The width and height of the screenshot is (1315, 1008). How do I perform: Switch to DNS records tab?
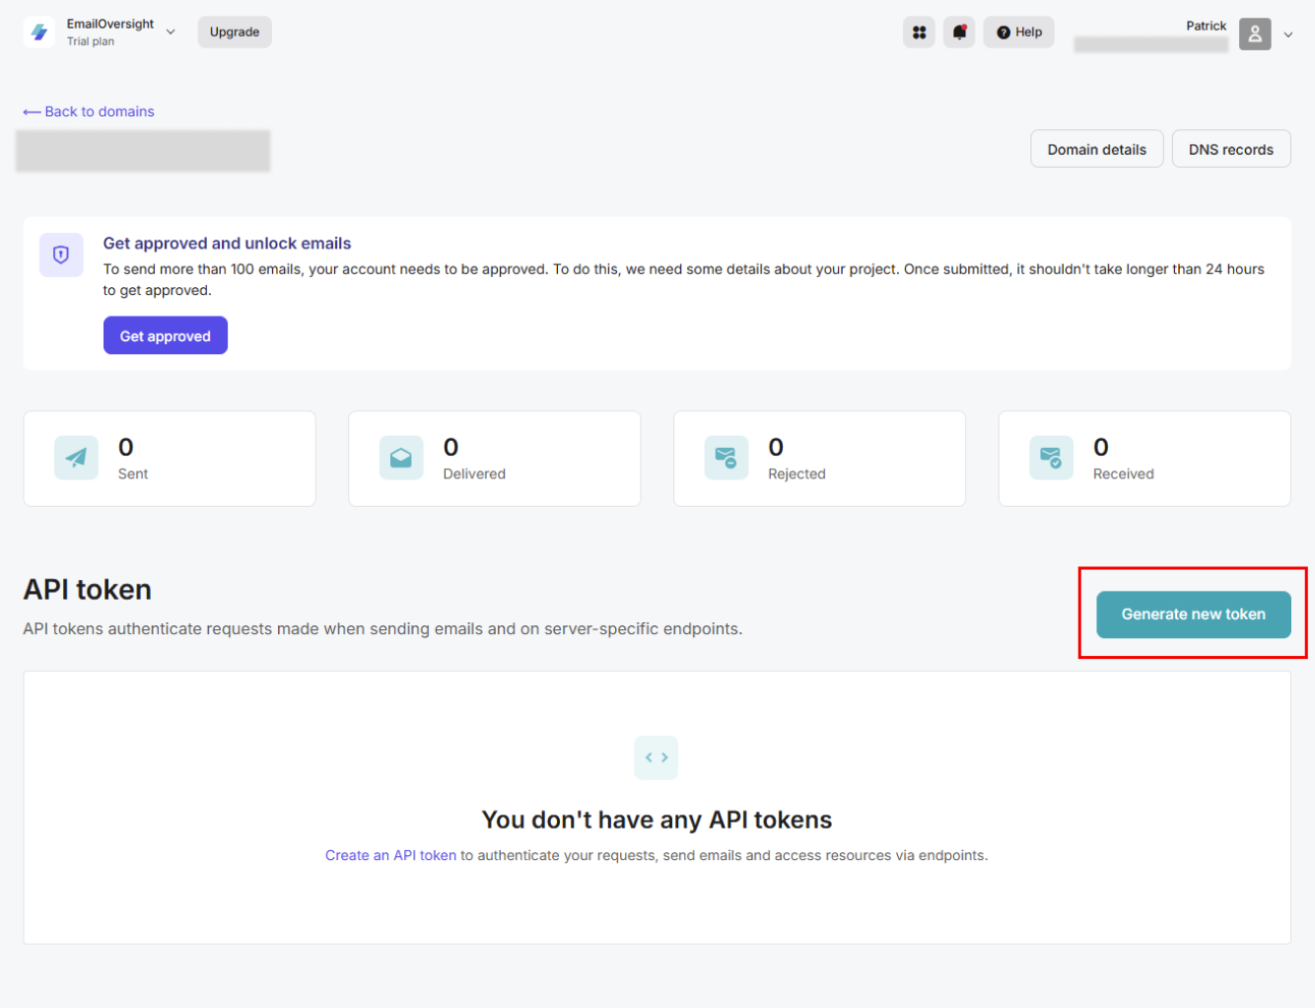click(x=1230, y=149)
